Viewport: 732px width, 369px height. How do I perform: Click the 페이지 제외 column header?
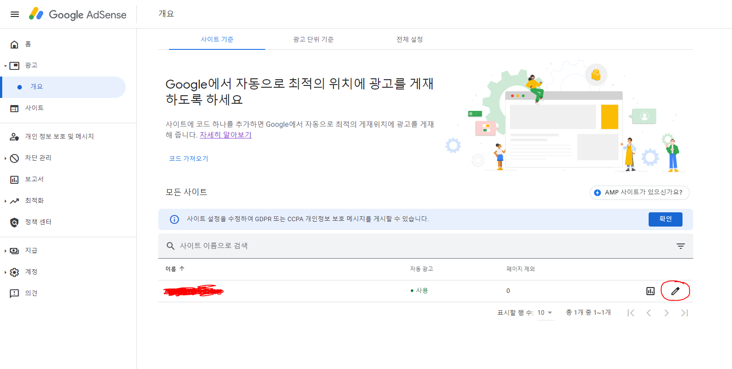click(521, 269)
